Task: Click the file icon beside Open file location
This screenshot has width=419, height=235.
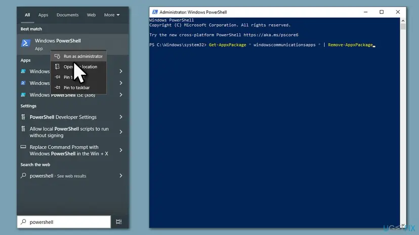Action: click(x=57, y=67)
